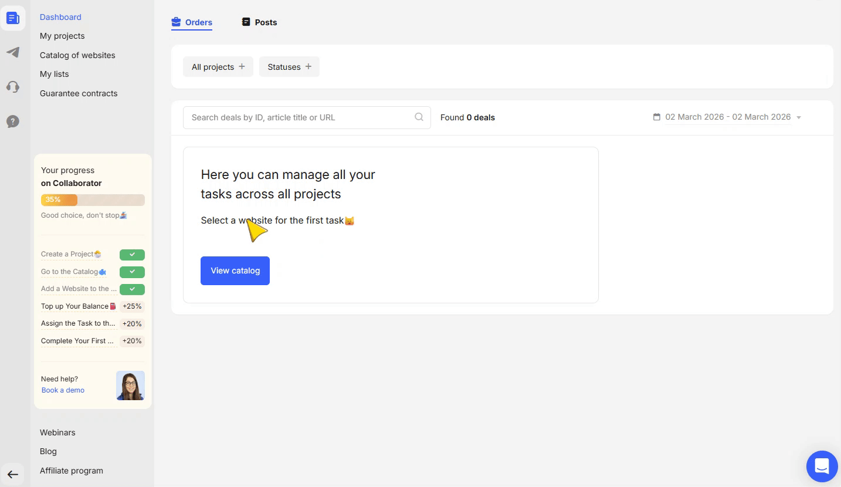Click the checkmark toggle for Create a Project

pos(132,255)
